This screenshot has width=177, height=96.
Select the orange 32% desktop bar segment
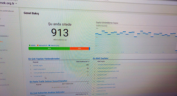(x=79, y=49)
